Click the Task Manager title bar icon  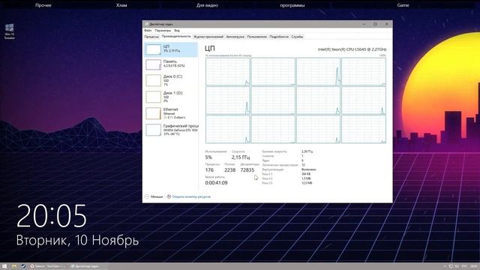146,24
